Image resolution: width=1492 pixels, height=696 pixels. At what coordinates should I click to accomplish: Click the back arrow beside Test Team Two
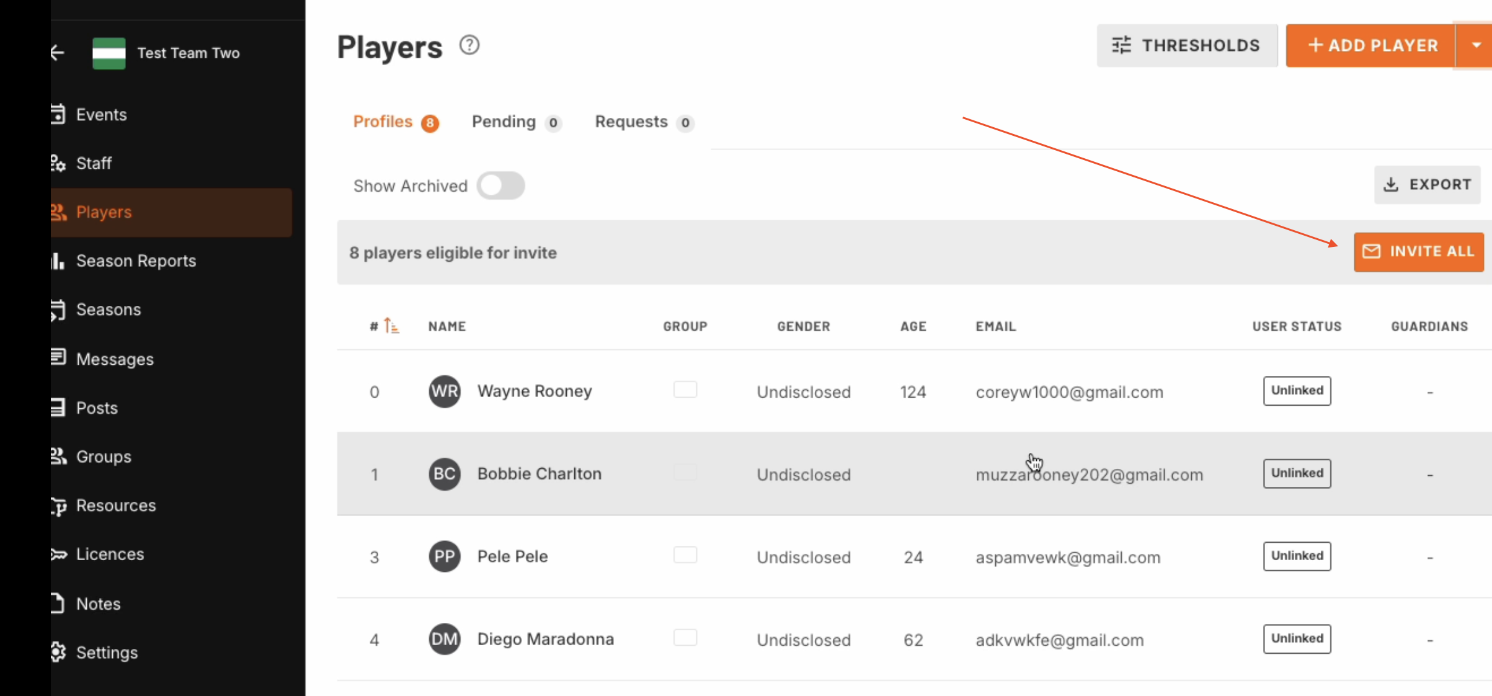(x=58, y=53)
